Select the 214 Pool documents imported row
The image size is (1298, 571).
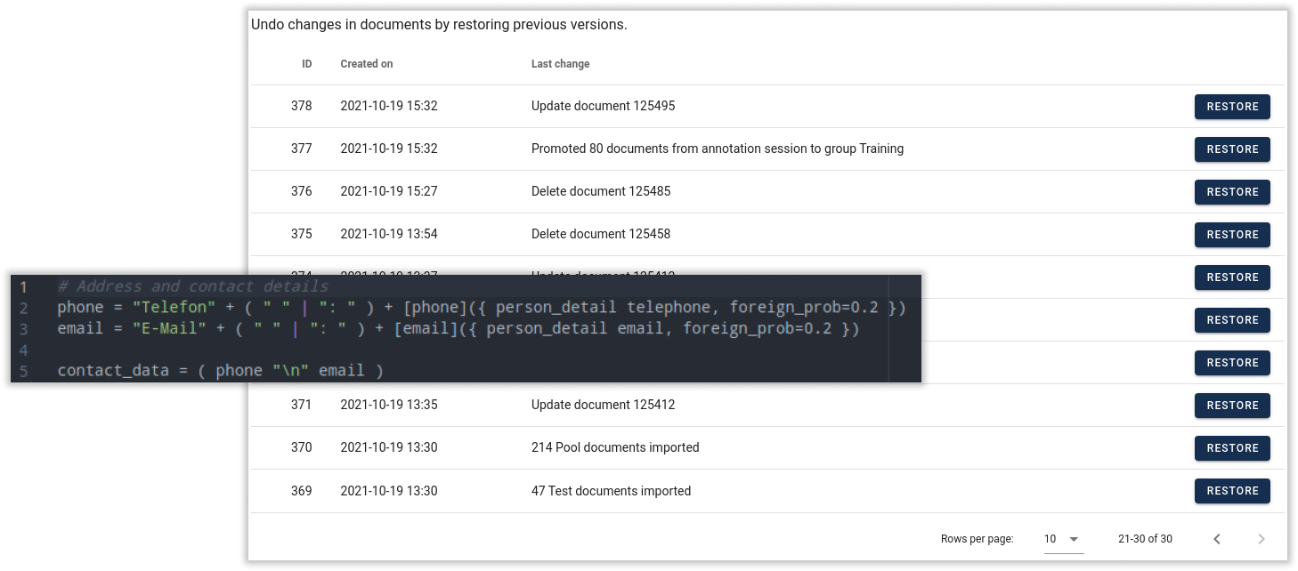(614, 447)
